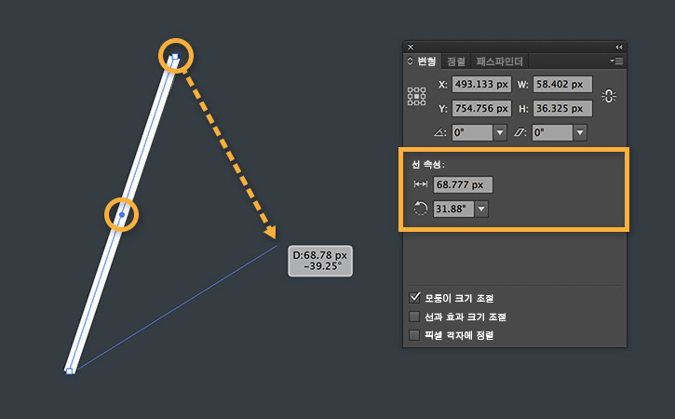Toggle constrain width and height proportions link
Image resolution: width=675 pixels, height=419 pixels.
click(610, 96)
